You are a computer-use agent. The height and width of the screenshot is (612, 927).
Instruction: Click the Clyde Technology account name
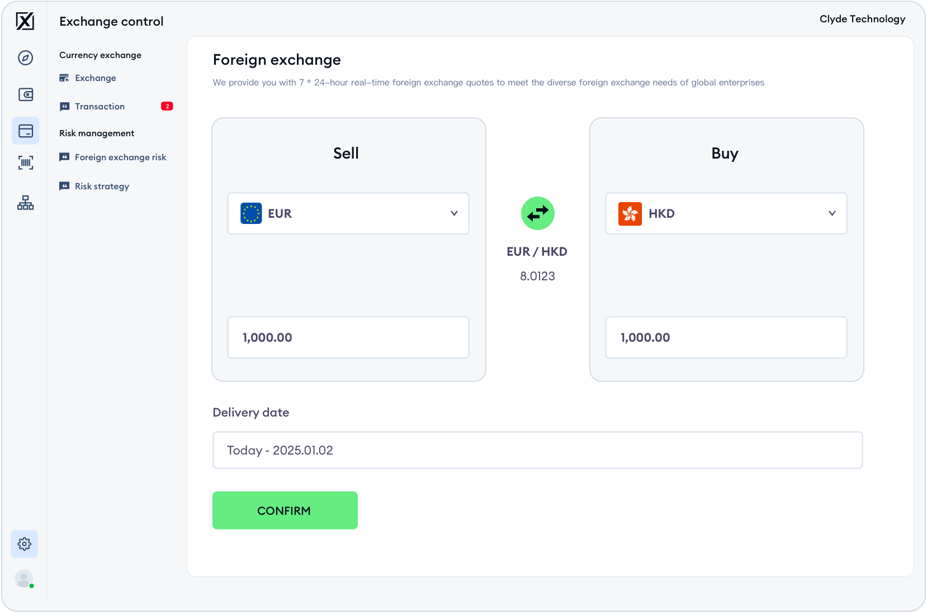[x=862, y=19]
